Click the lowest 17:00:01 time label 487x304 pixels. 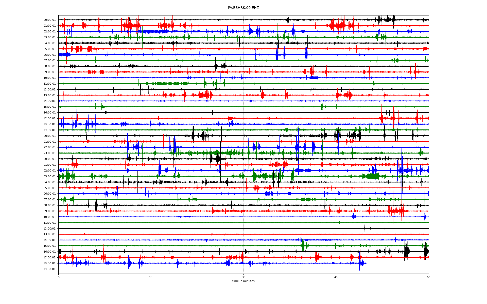pos(49,257)
